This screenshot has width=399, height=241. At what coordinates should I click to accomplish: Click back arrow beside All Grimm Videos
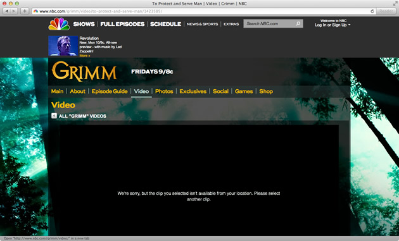pyautogui.click(x=54, y=116)
